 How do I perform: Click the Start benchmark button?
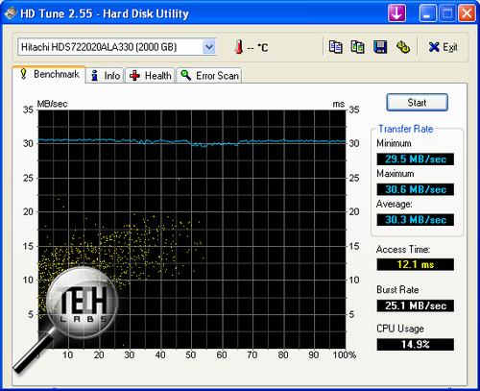pyautogui.click(x=417, y=103)
